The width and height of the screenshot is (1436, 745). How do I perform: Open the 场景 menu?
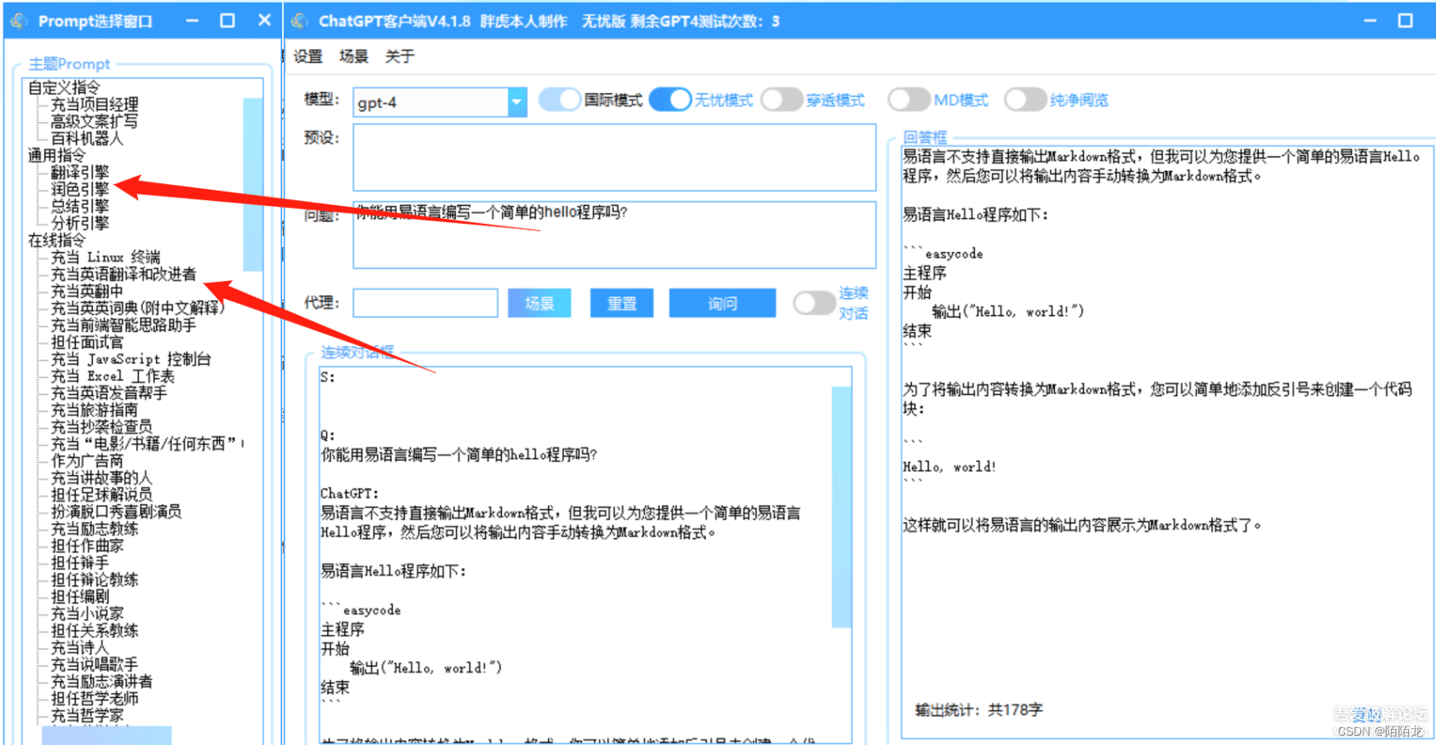coord(354,56)
